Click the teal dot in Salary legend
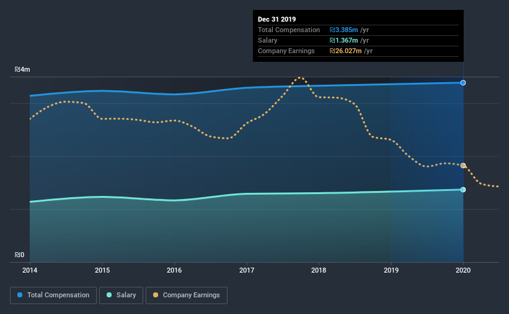This screenshot has height=314, width=509. tap(109, 295)
